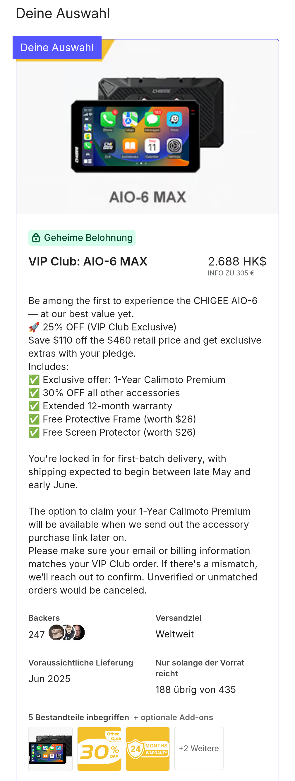Screen dimensions: 295x781
Task: Click the Geheime Belohnung badge text
Action: pos(88,238)
